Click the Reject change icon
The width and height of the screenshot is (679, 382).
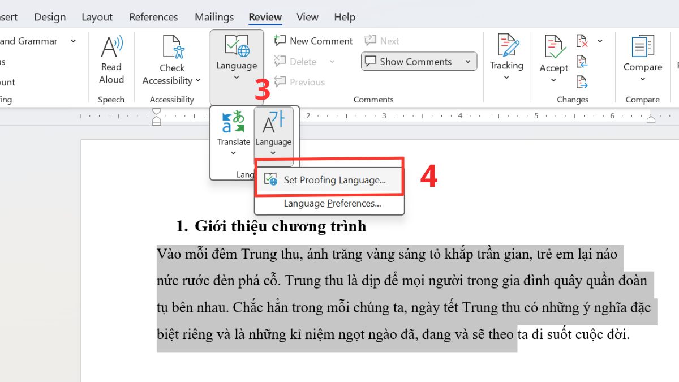pyautogui.click(x=582, y=41)
